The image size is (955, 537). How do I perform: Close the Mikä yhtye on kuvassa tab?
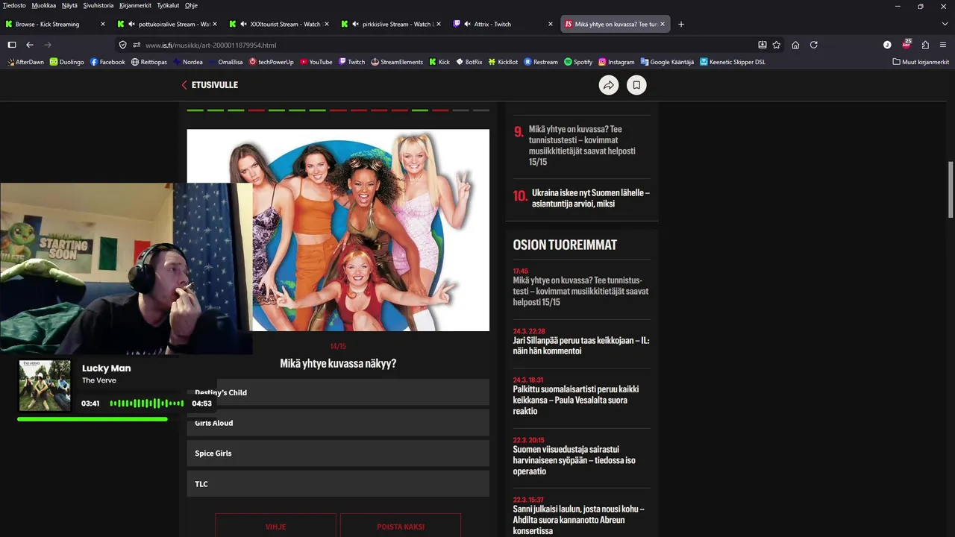click(x=662, y=24)
